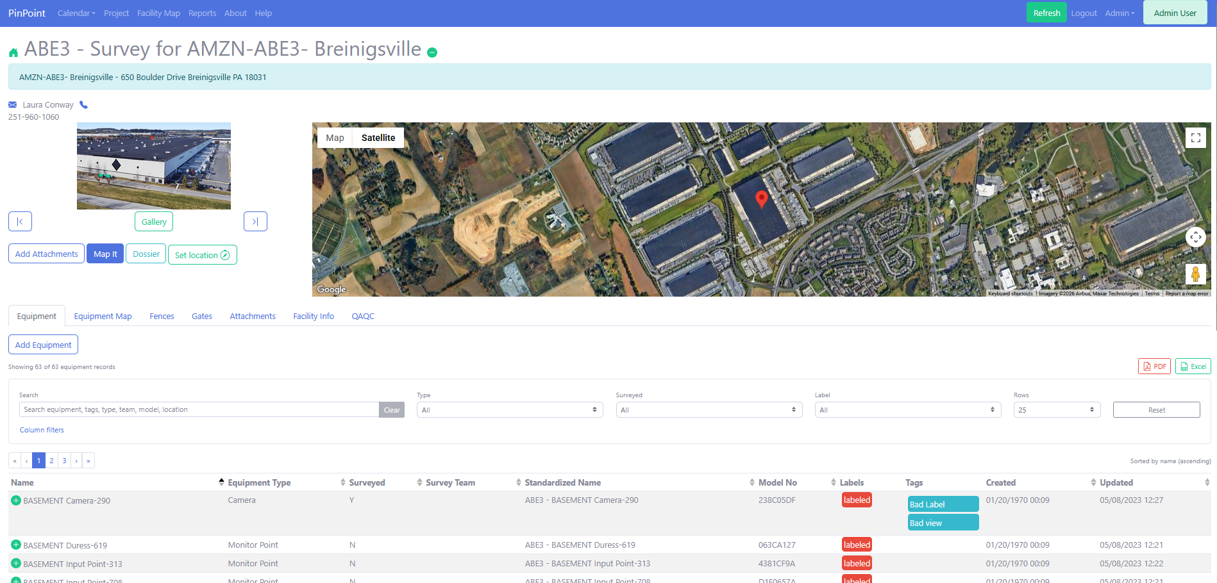Switch to the Equipment Map tab
This screenshot has height=583, width=1217.
coord(103,316)
